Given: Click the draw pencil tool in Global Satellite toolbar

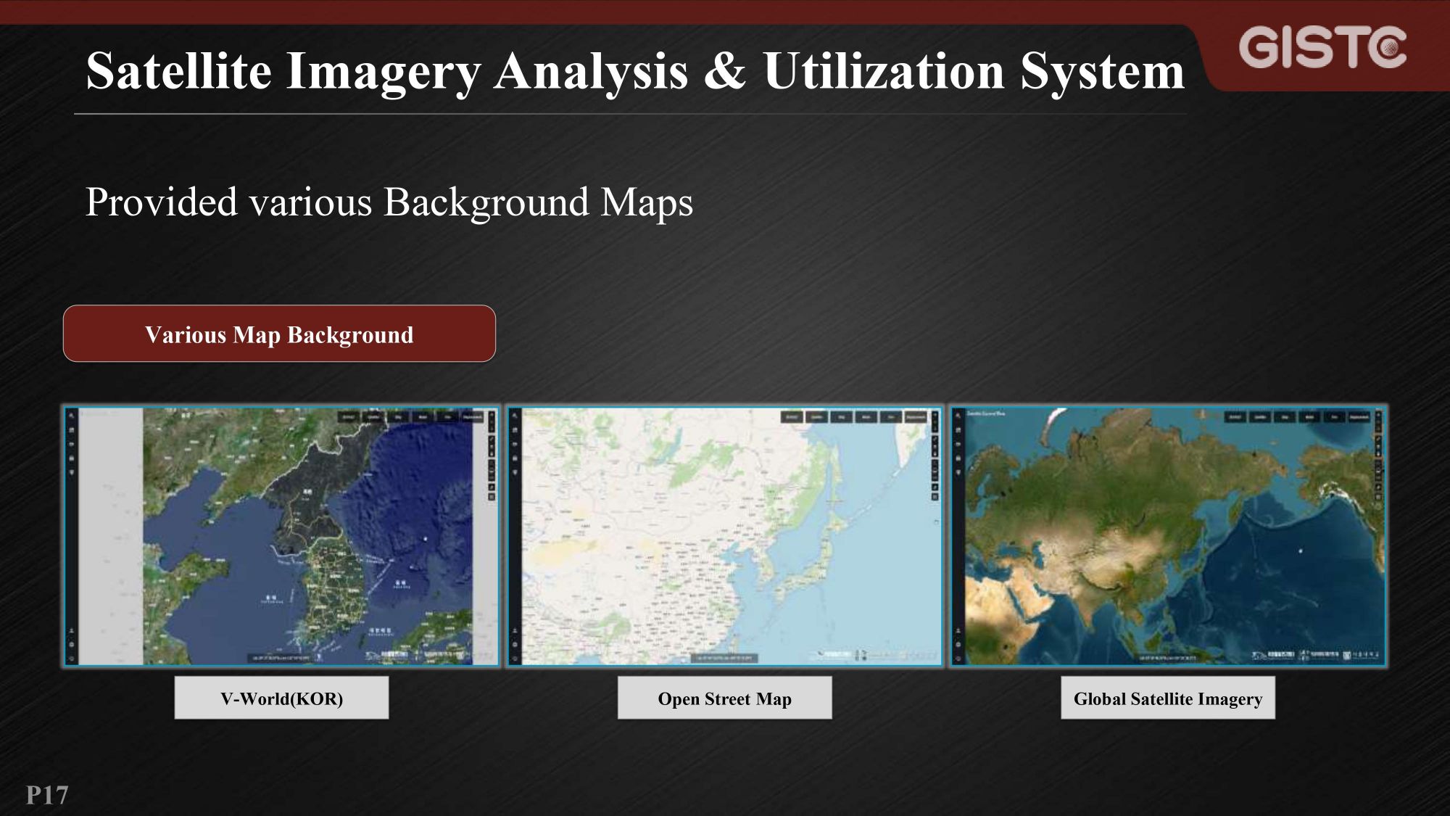Looking at the screenshot, I should 1378,439.
